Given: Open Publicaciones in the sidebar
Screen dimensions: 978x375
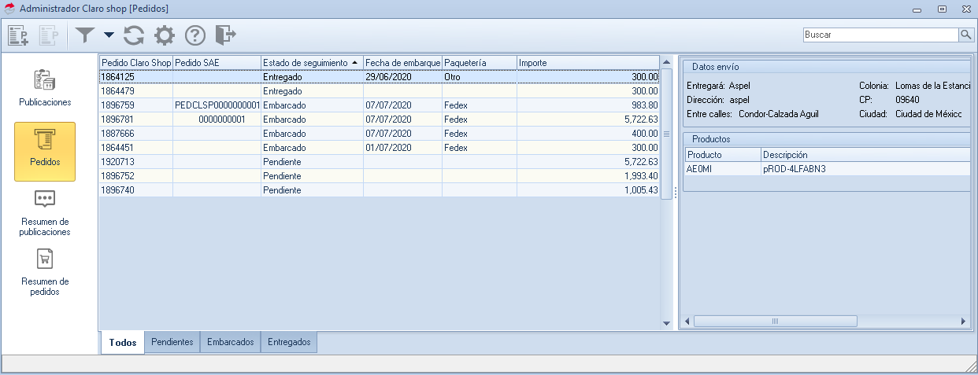Looking at the screenshot, I should pos(45,87).
